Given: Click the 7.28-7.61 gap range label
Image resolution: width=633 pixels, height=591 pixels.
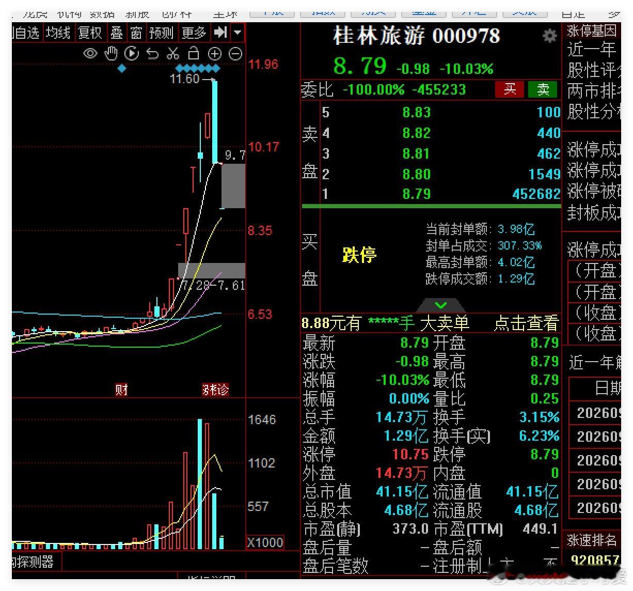Looking at the screenshot, I should [x=213, y=285].
